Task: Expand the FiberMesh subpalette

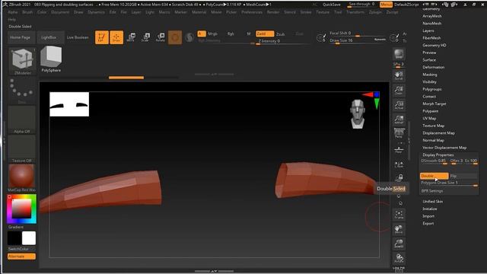Action: [431, 38]
